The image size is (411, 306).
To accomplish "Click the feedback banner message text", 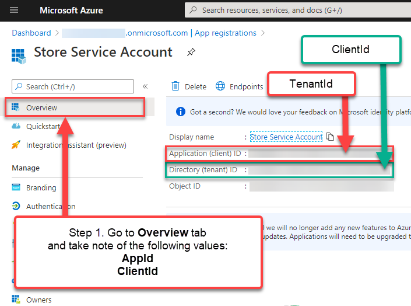I will (300, 112).
